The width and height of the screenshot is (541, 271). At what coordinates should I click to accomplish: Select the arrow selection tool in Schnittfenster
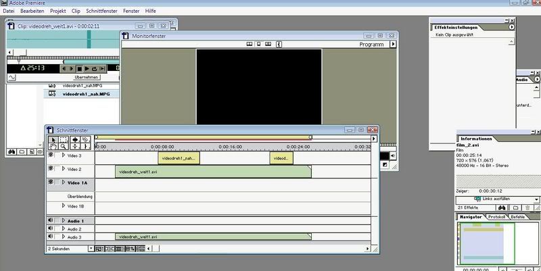click(53, 140)
